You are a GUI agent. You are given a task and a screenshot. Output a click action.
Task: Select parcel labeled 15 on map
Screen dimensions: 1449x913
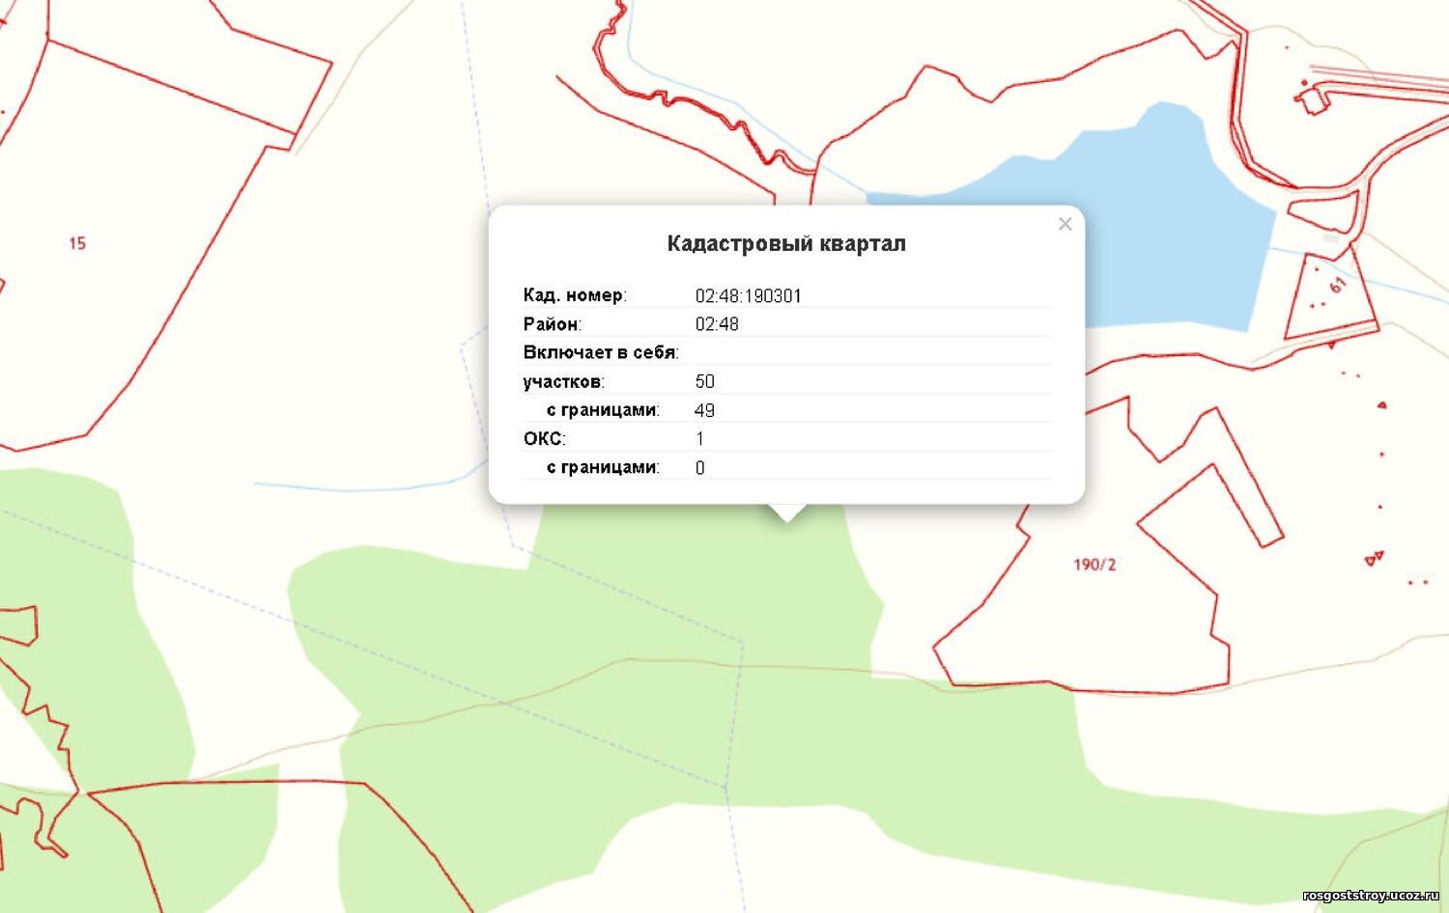click(77, 243)
